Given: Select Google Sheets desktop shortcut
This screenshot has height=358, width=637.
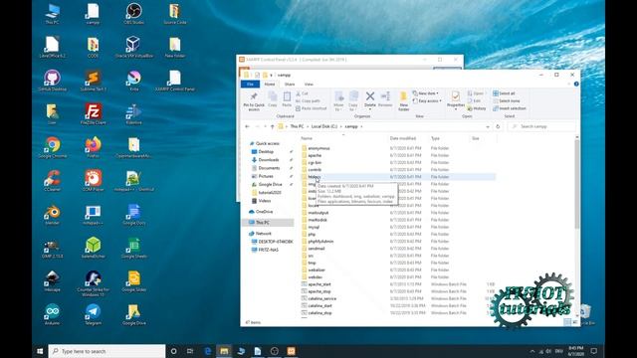Looking at the screenshot, I should click(x=133, y=248).
